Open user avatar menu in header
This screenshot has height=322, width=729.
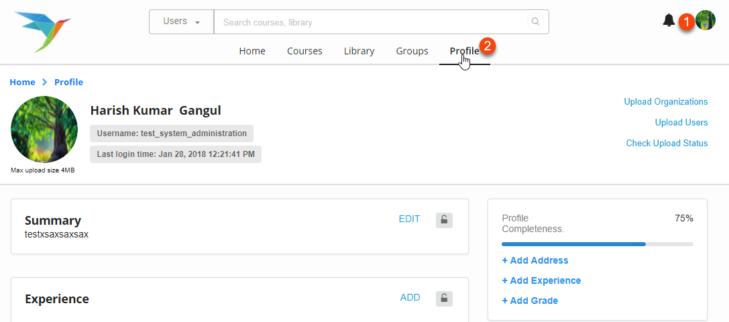click(706, 21)
